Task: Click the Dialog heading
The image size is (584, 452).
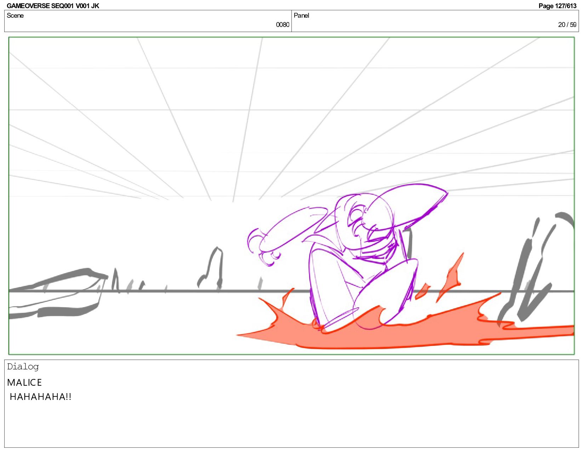Action: (23, 367)
